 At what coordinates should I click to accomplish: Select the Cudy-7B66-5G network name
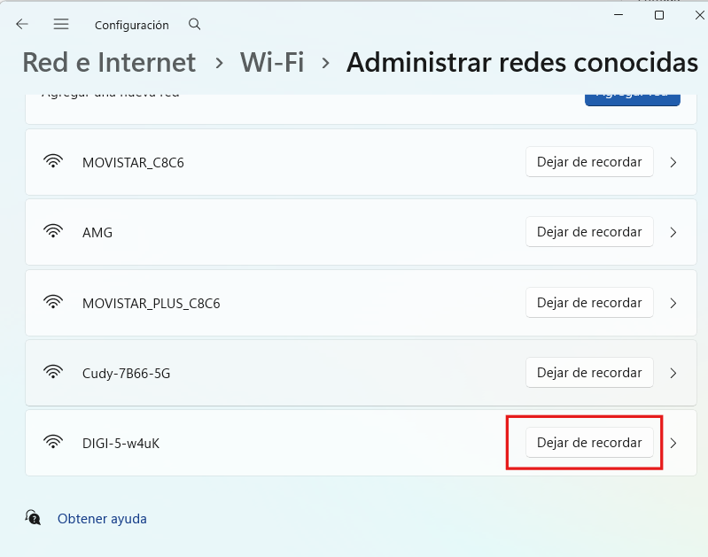click(x=127, y=374)
